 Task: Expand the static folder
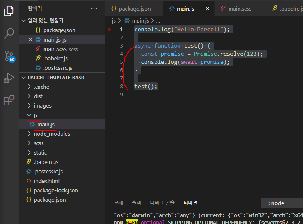(x=29, y=152)
